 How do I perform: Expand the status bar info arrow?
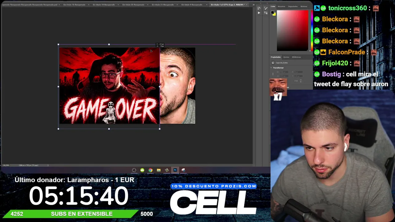coord(48,165)
